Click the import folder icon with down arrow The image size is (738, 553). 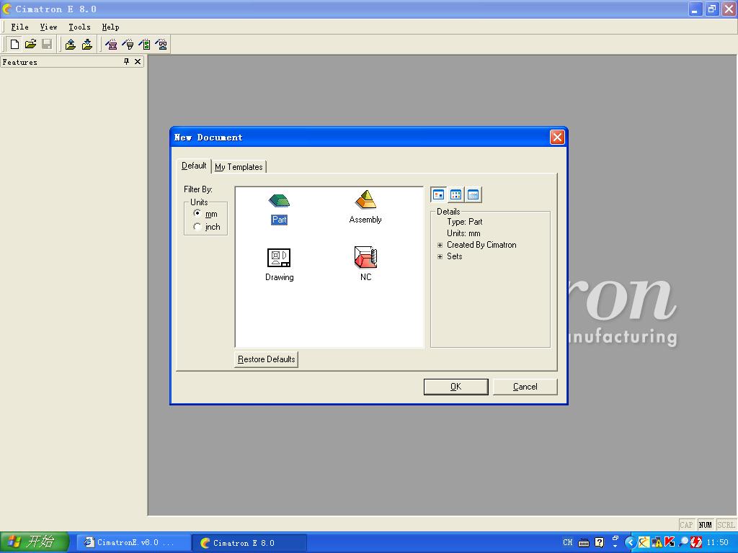click(x=87, y=44)
